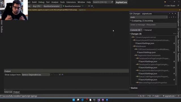Open the Properties side tab
The height and width of the screenshot is (102, 181).
click(x=178, y=57)
